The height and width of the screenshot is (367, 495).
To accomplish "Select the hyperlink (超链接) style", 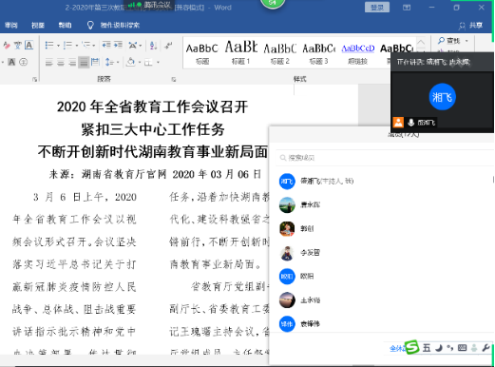I will point(358,53).
